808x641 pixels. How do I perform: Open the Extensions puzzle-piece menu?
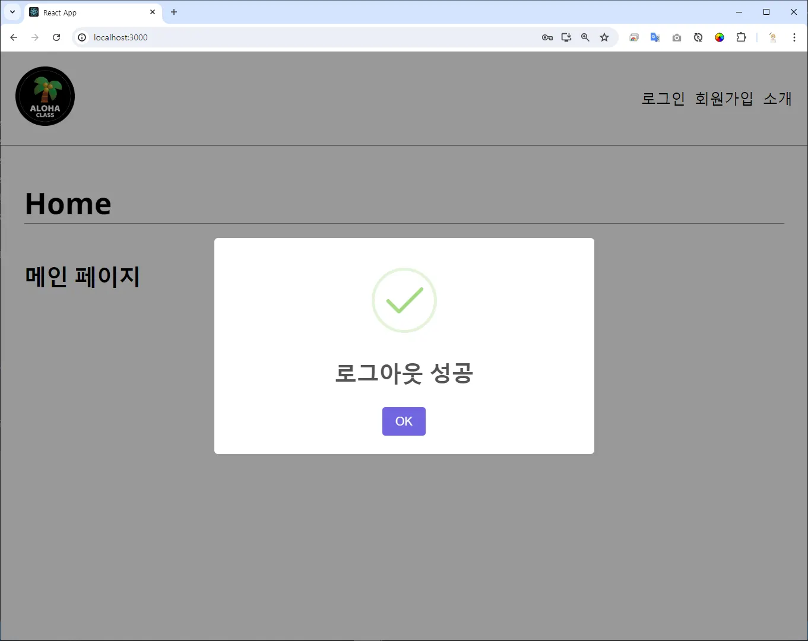[741, 37]
